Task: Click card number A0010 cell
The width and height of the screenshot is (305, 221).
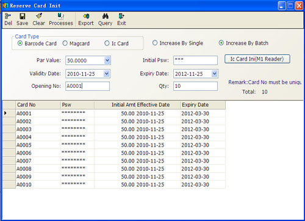Action: click(x=38, y=184)
